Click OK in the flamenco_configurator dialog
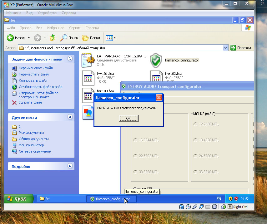Viewport: 267px width, 224px height. (128, 118)
